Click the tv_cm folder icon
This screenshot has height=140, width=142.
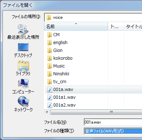pos(49,82)
